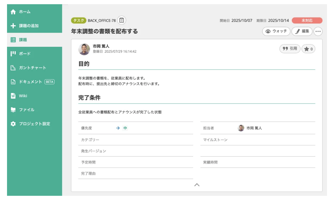Click the 予定時間 field label

point(88,162)
